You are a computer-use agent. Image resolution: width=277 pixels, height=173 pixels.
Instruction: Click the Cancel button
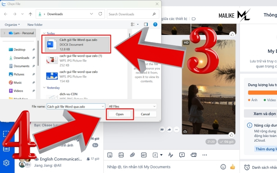coord(145,114)
